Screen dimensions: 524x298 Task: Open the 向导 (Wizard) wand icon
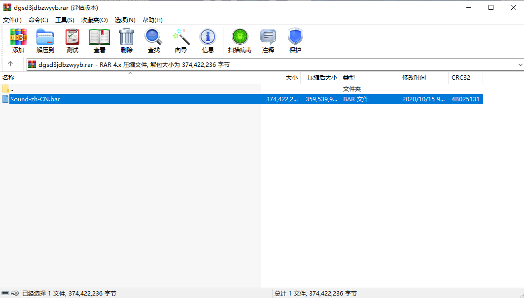coord(181,37)
